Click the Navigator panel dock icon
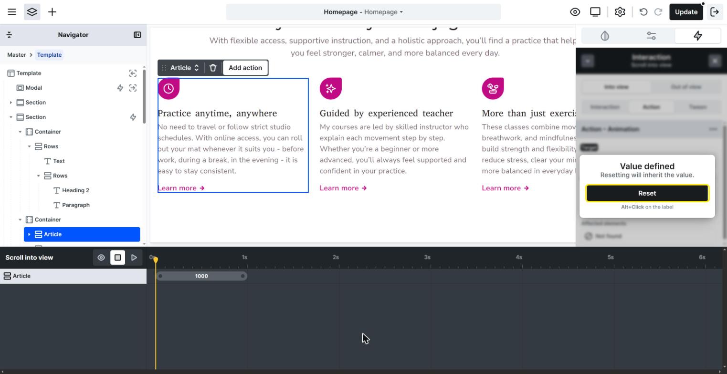727x374 pixels. [x=137, y=35]
